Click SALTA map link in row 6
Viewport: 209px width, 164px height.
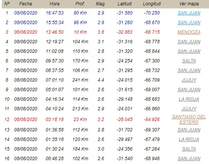pos(189,61)
